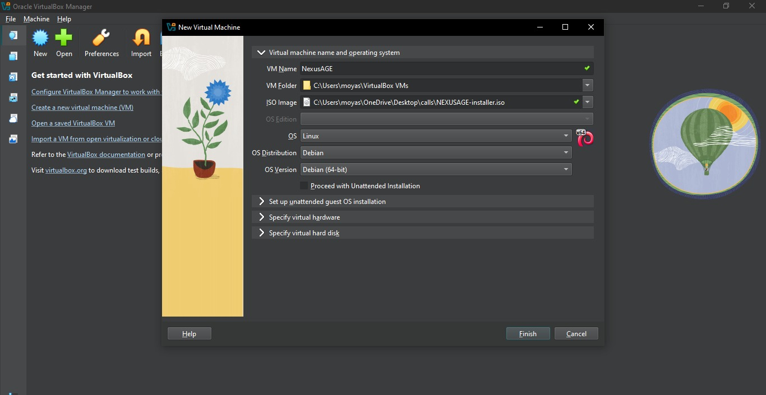This screenshot has width=766, height=395.
Task: Click the Help button in the dialog
Action: [x=190, y=333]
